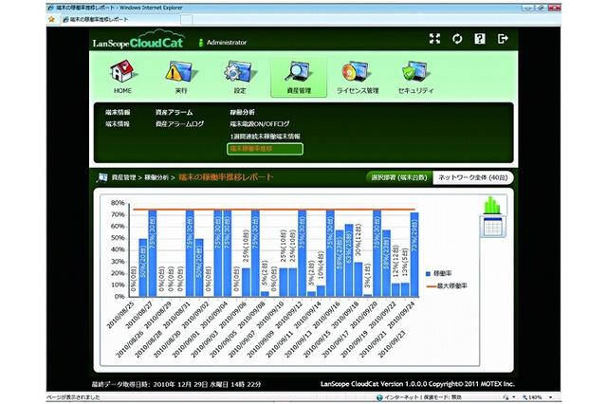Screen dimensions: 607x404
Task: Click the 73%(29台) bar for 2010/09/24
Action: coord(414,254)
